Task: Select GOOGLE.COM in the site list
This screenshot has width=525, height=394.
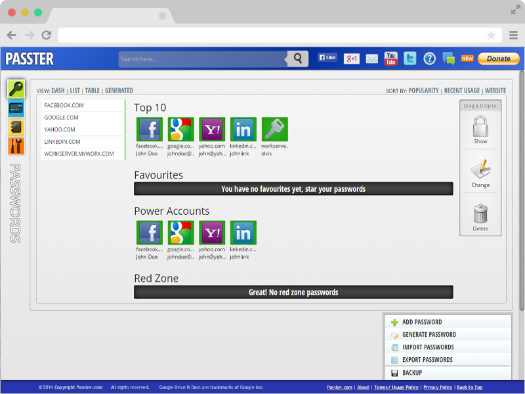Action: [x=83, y=118]
